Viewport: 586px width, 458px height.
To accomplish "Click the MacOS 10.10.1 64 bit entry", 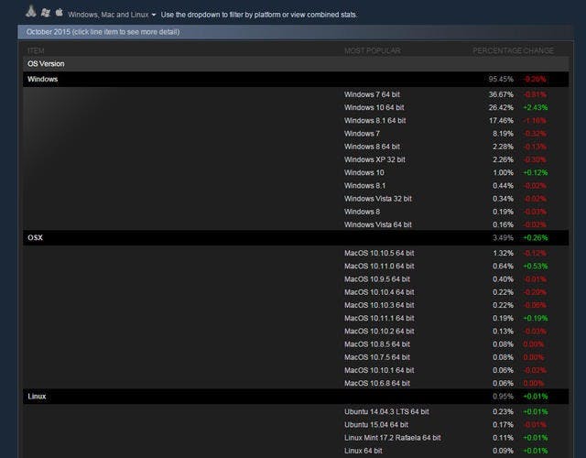I will click(x=379, y=370).
